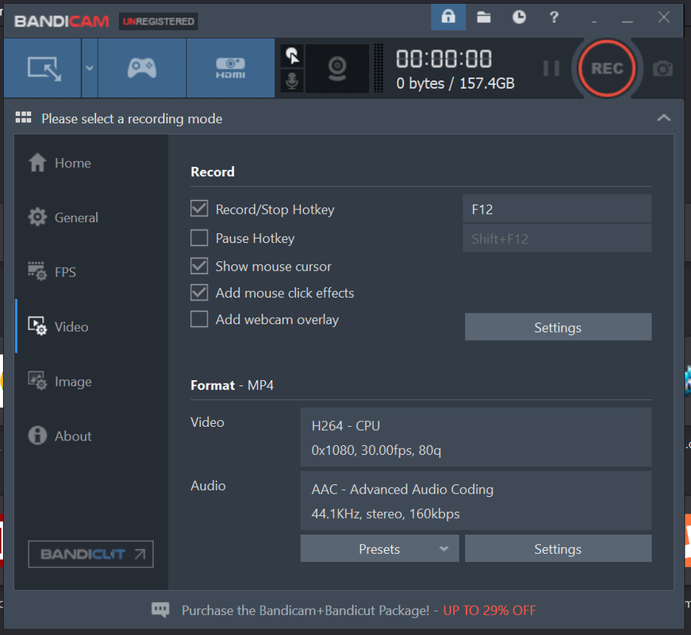
Task: Click the Shift+F12 pause hotkey field
Action: (x=557, y=238)
